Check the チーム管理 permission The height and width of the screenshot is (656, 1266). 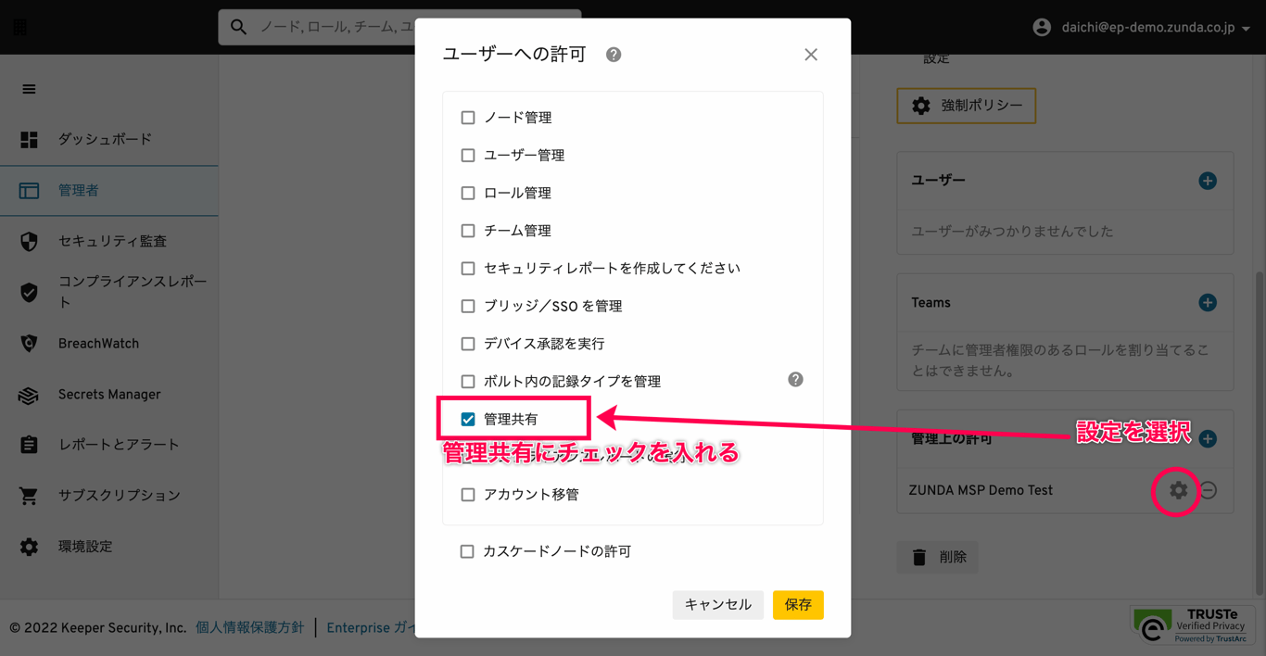pyautogui.click(x=468, y=230)
